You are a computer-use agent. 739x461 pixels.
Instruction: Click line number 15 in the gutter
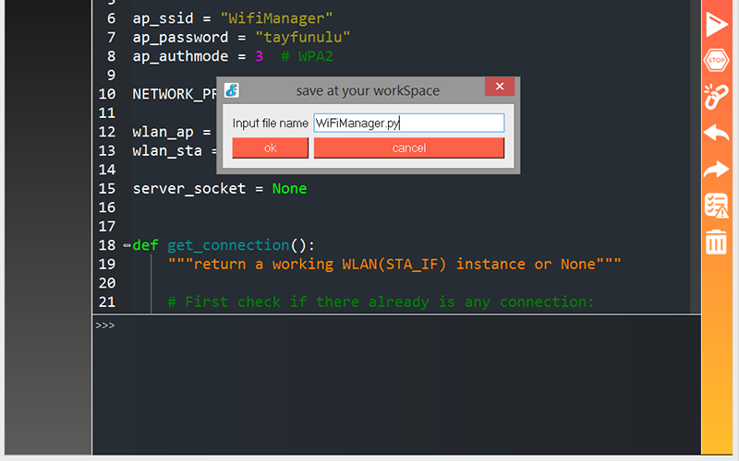pyautogui.click(x=106, y=188)
